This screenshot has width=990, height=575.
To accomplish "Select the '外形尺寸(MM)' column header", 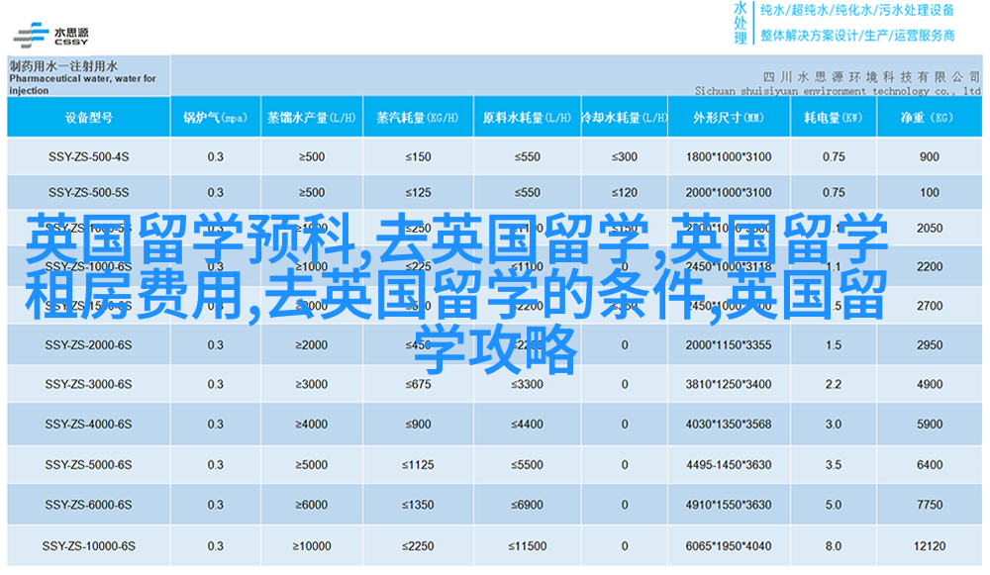I will pyautogui.click(x=729, y=118).
